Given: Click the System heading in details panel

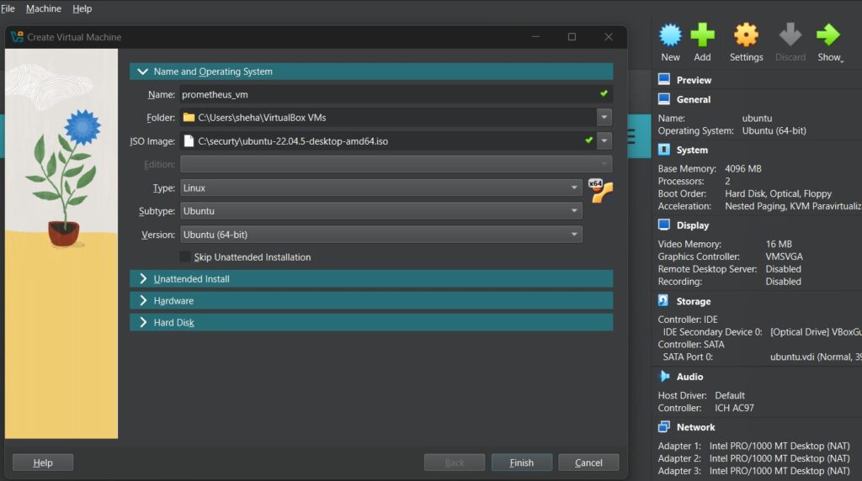Looking at the screenshot, I should pos(692,150).
